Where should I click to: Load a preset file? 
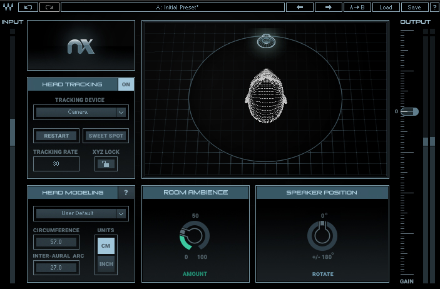tap(386, 8)
